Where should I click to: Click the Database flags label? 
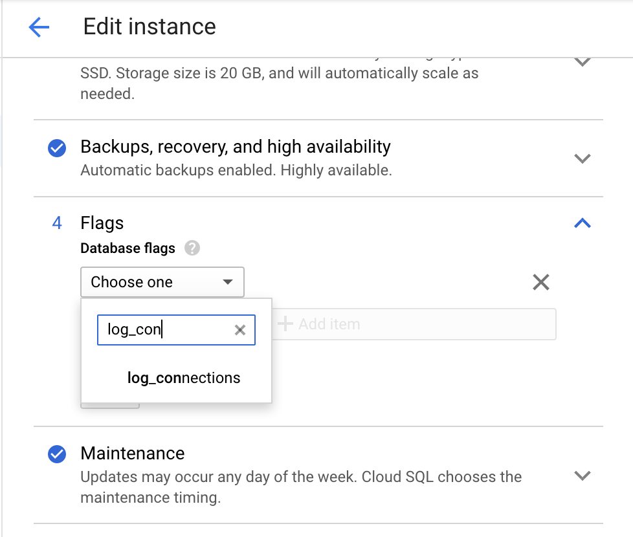point(128,248)
